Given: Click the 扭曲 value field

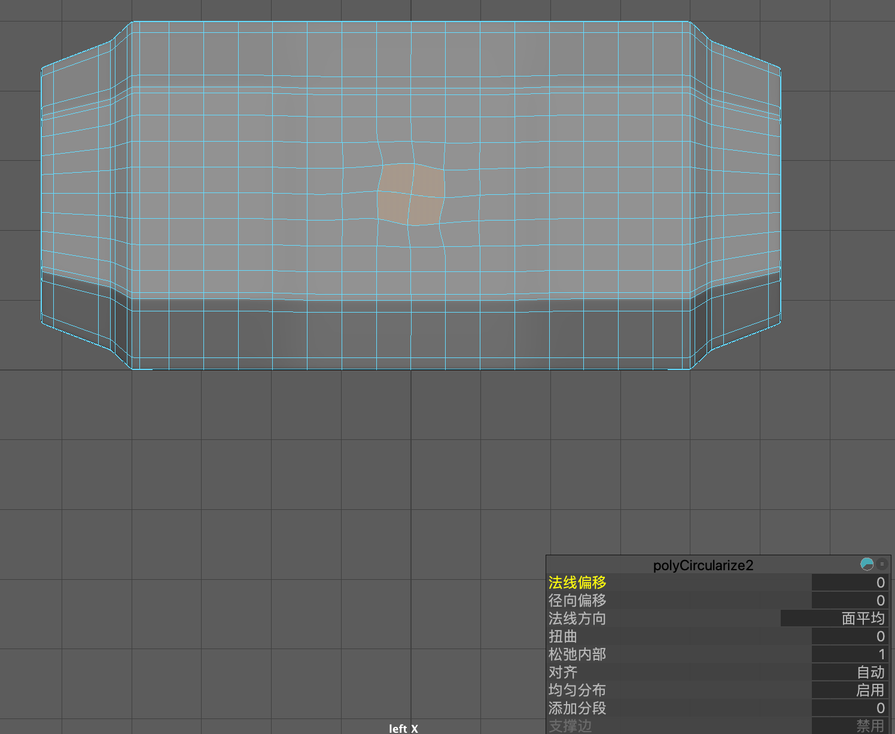Looking at the screenshot, I should click(850, 636).
